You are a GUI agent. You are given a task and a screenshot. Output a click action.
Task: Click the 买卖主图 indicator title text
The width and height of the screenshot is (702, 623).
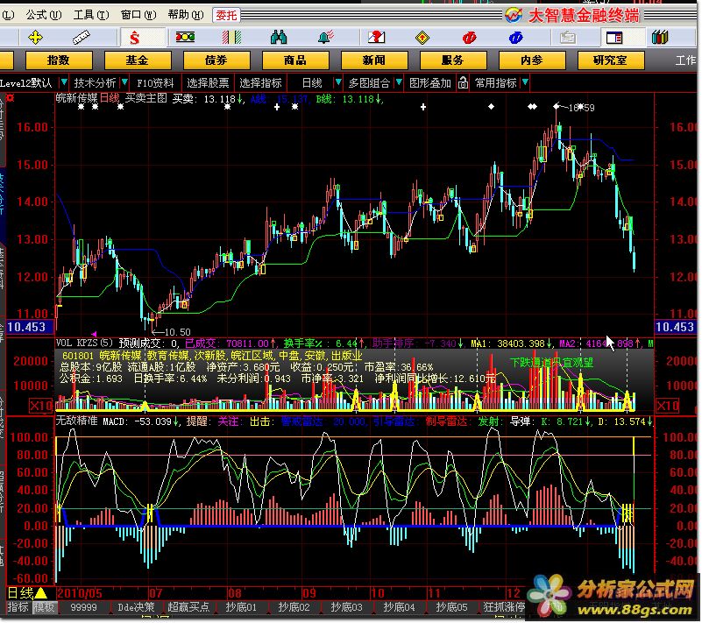(146, 98)
